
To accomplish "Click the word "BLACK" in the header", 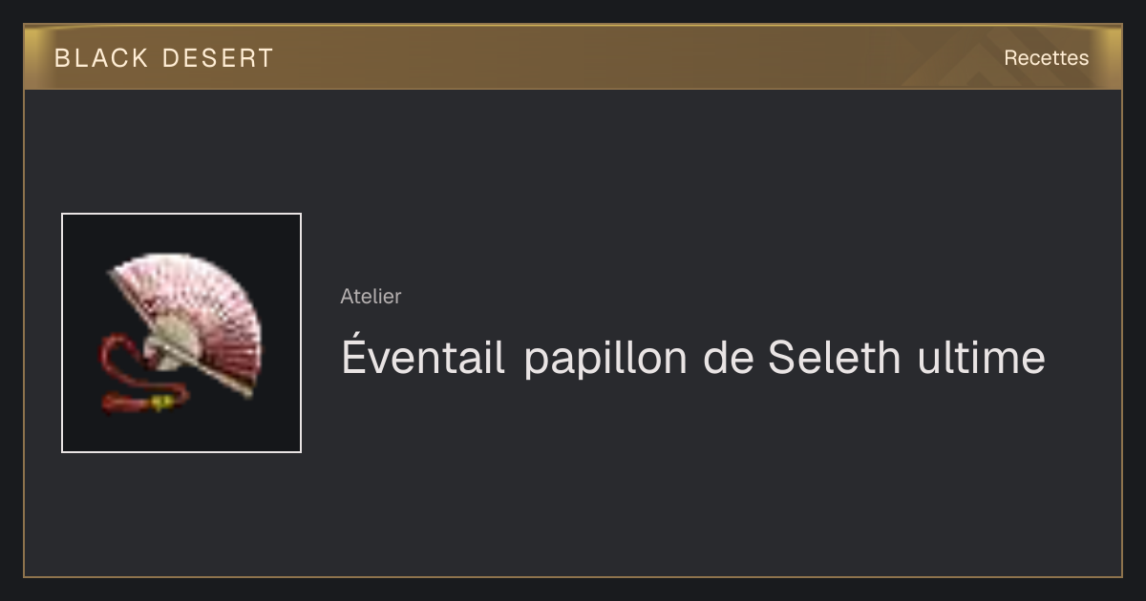I will click(101, 58).
